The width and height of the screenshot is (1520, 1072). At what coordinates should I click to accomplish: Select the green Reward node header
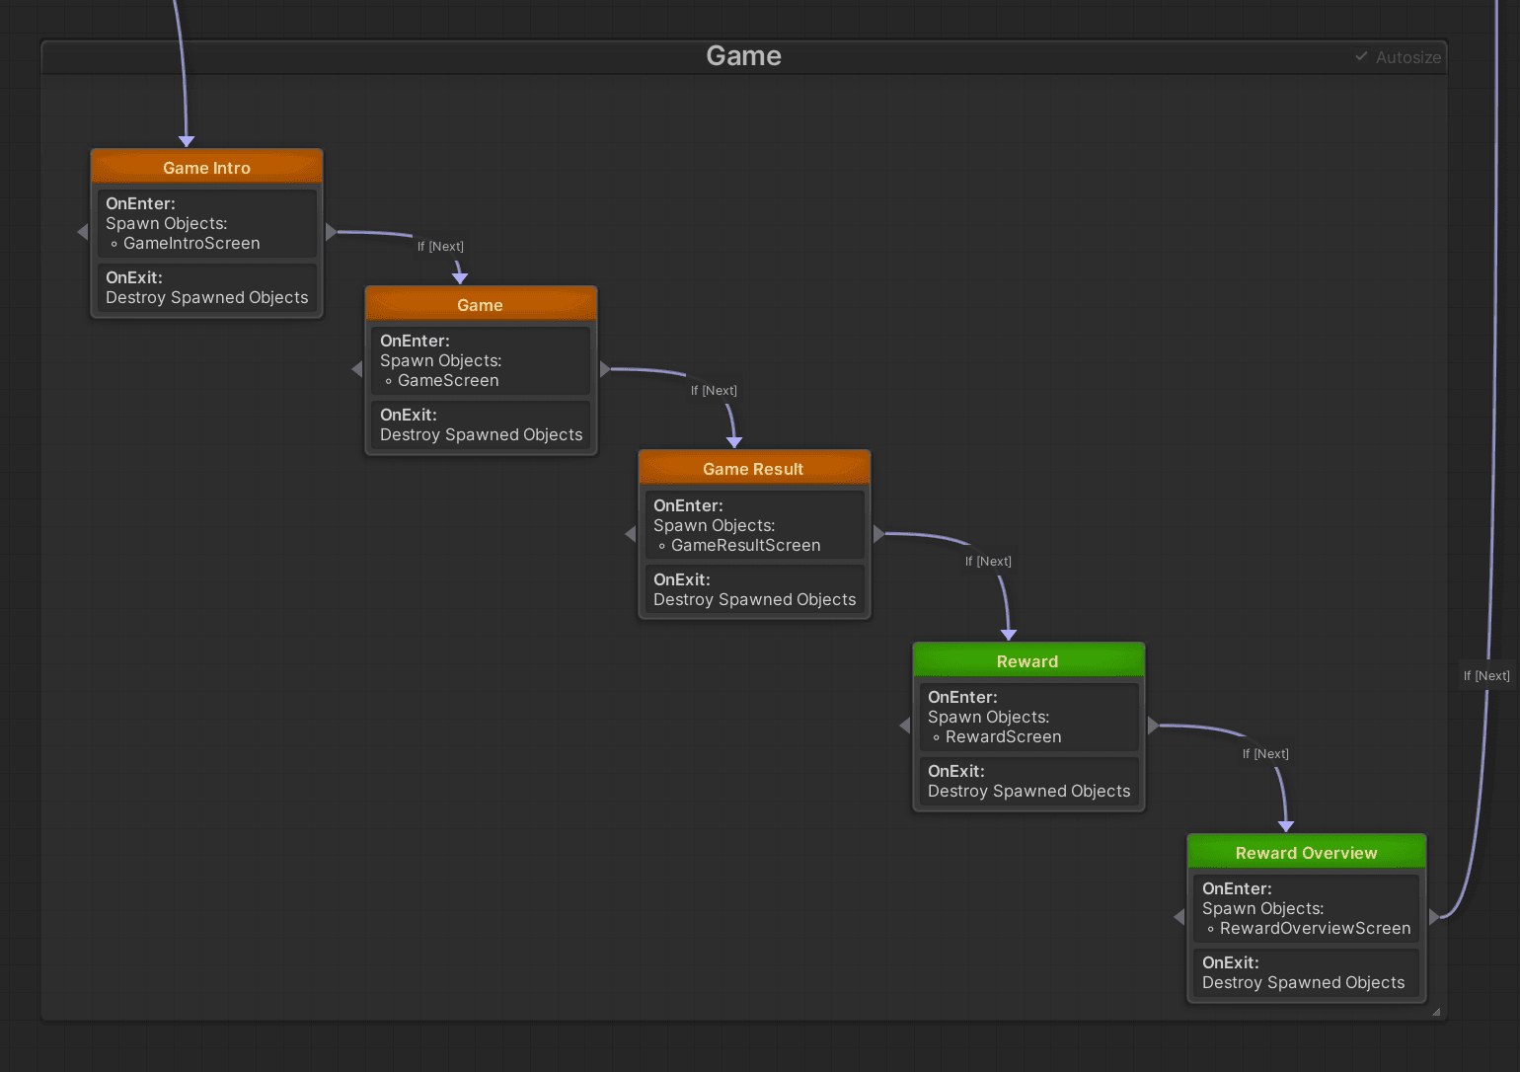[1028, 660]
